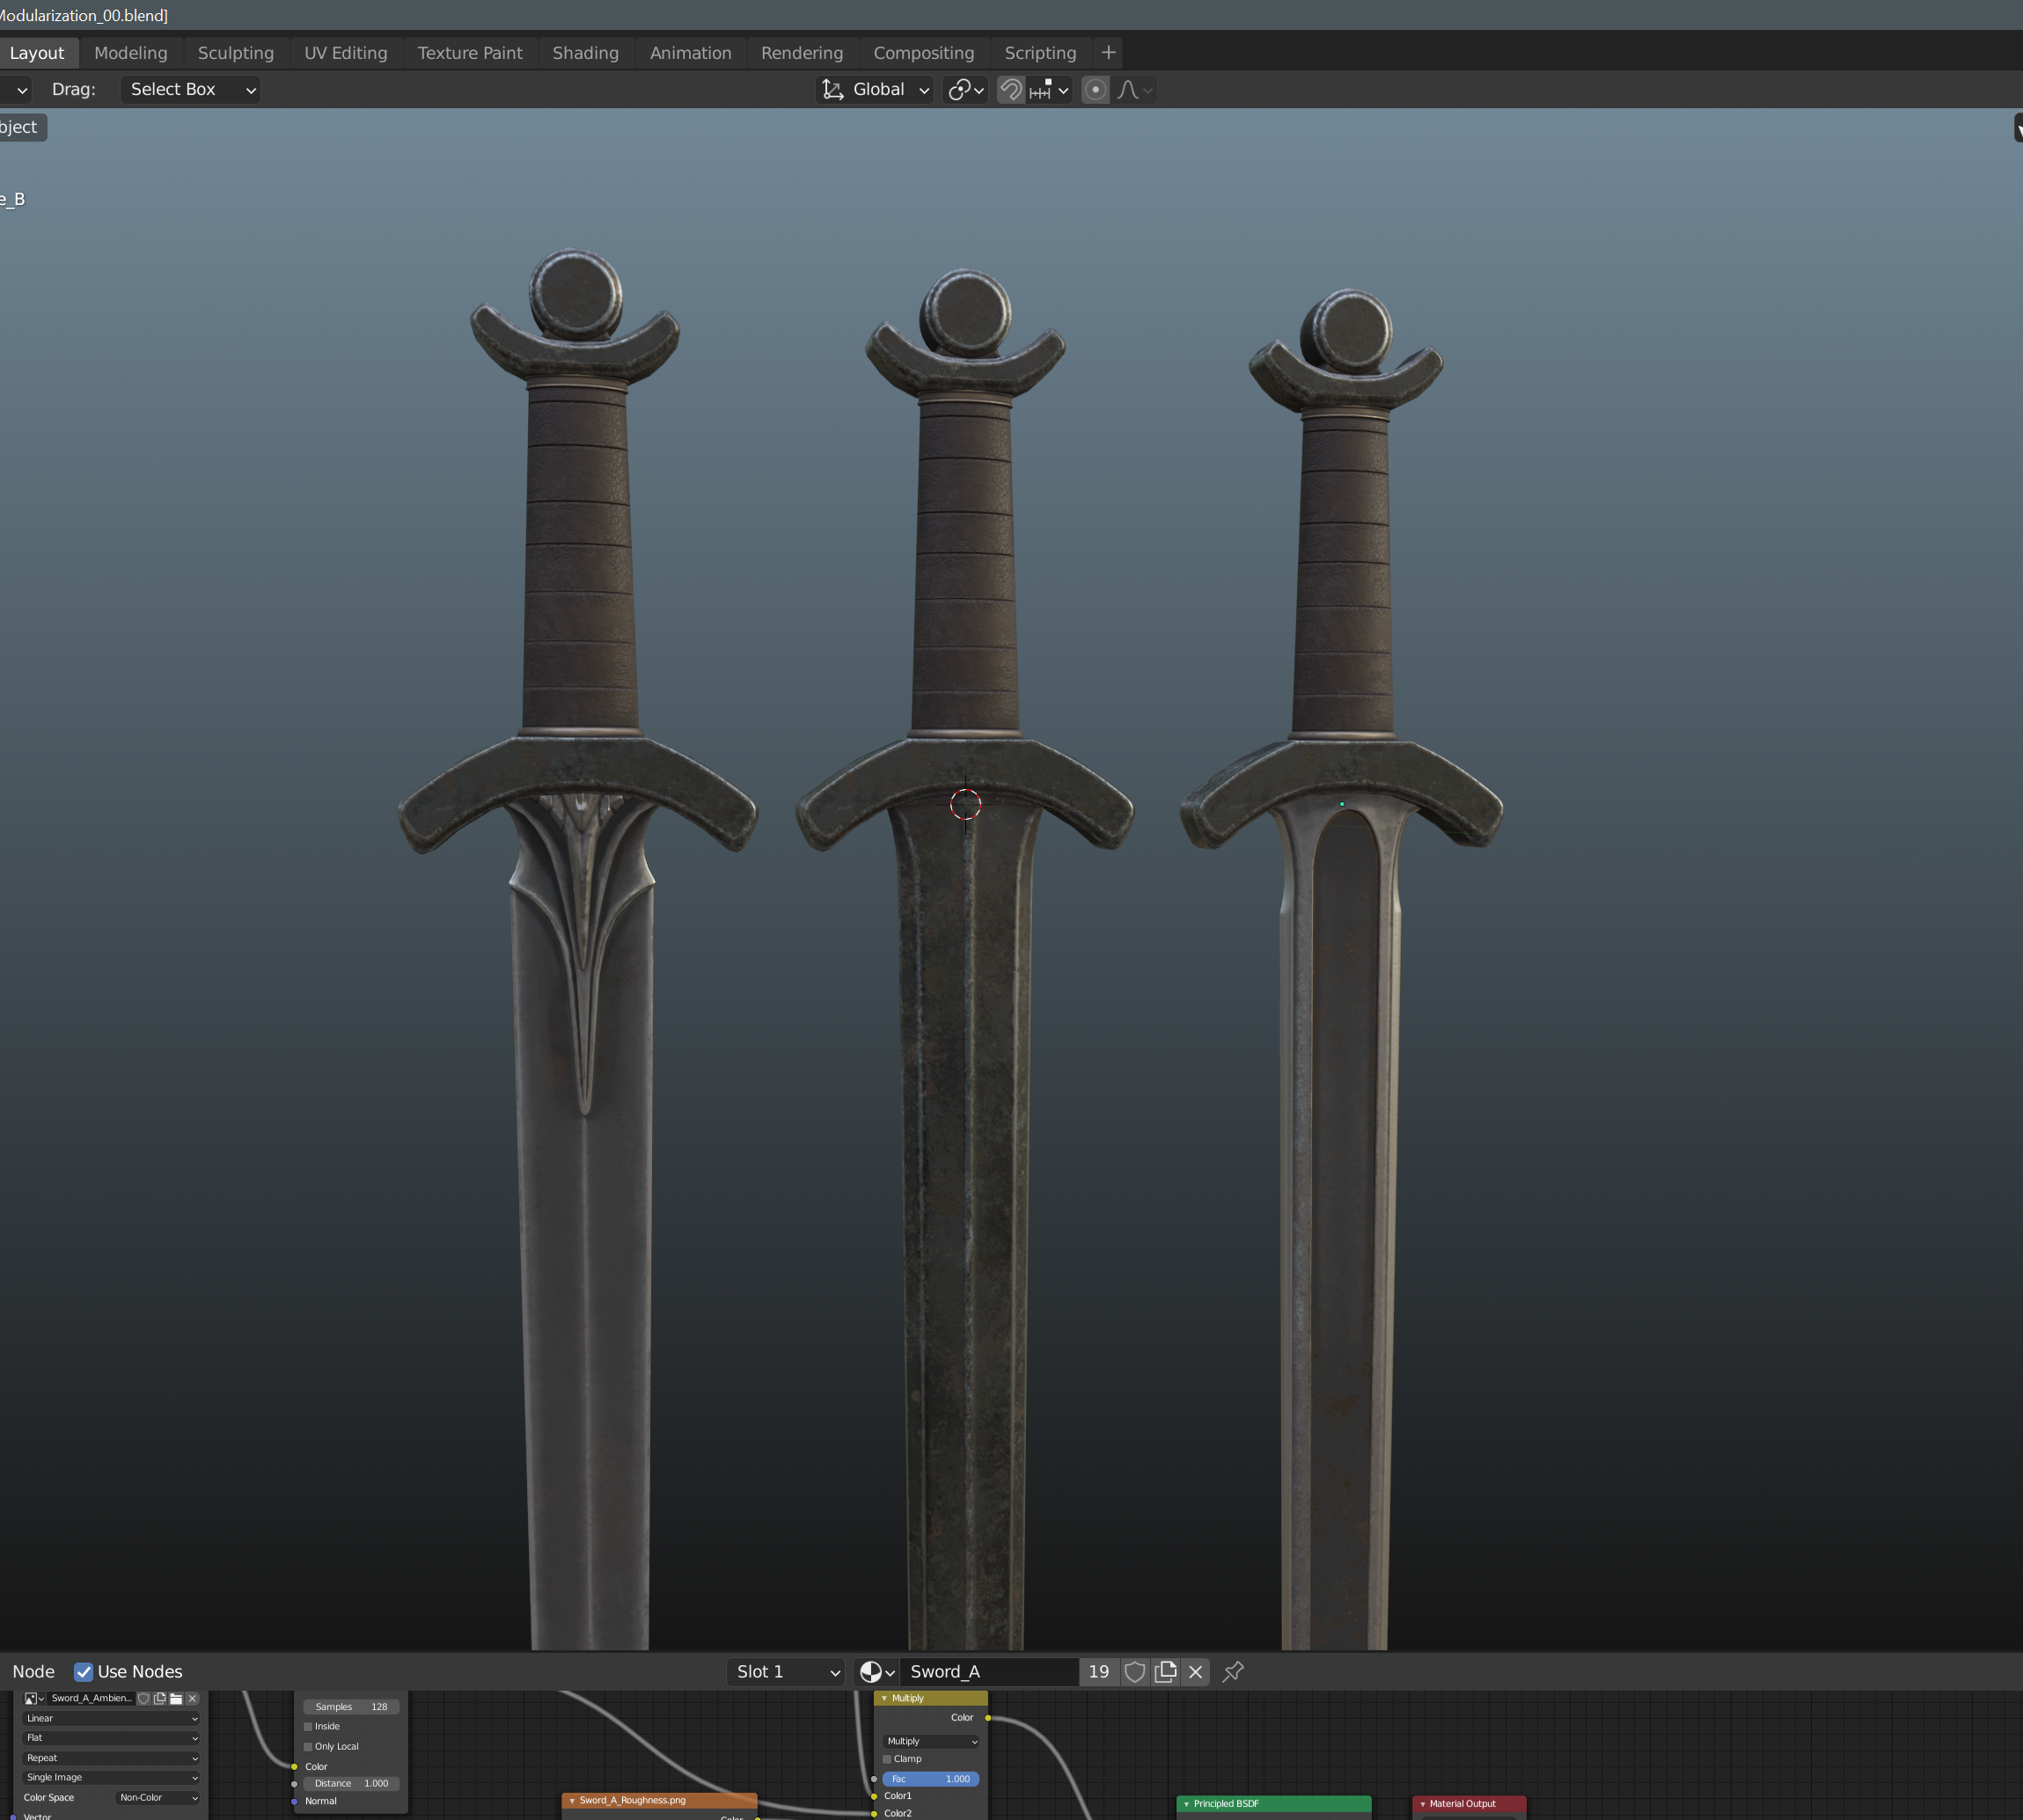This screenshot has width=2023, height=1820.
Task: Toggle proportional editing icon
Action: click(1096, 90)
